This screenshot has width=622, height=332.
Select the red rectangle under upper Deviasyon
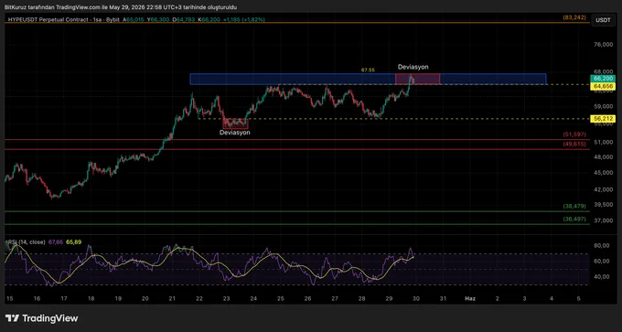click(418, 79)
